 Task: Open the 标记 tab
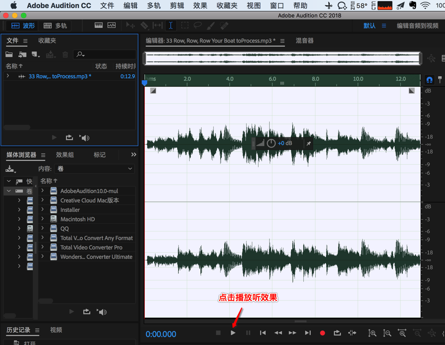100,155
